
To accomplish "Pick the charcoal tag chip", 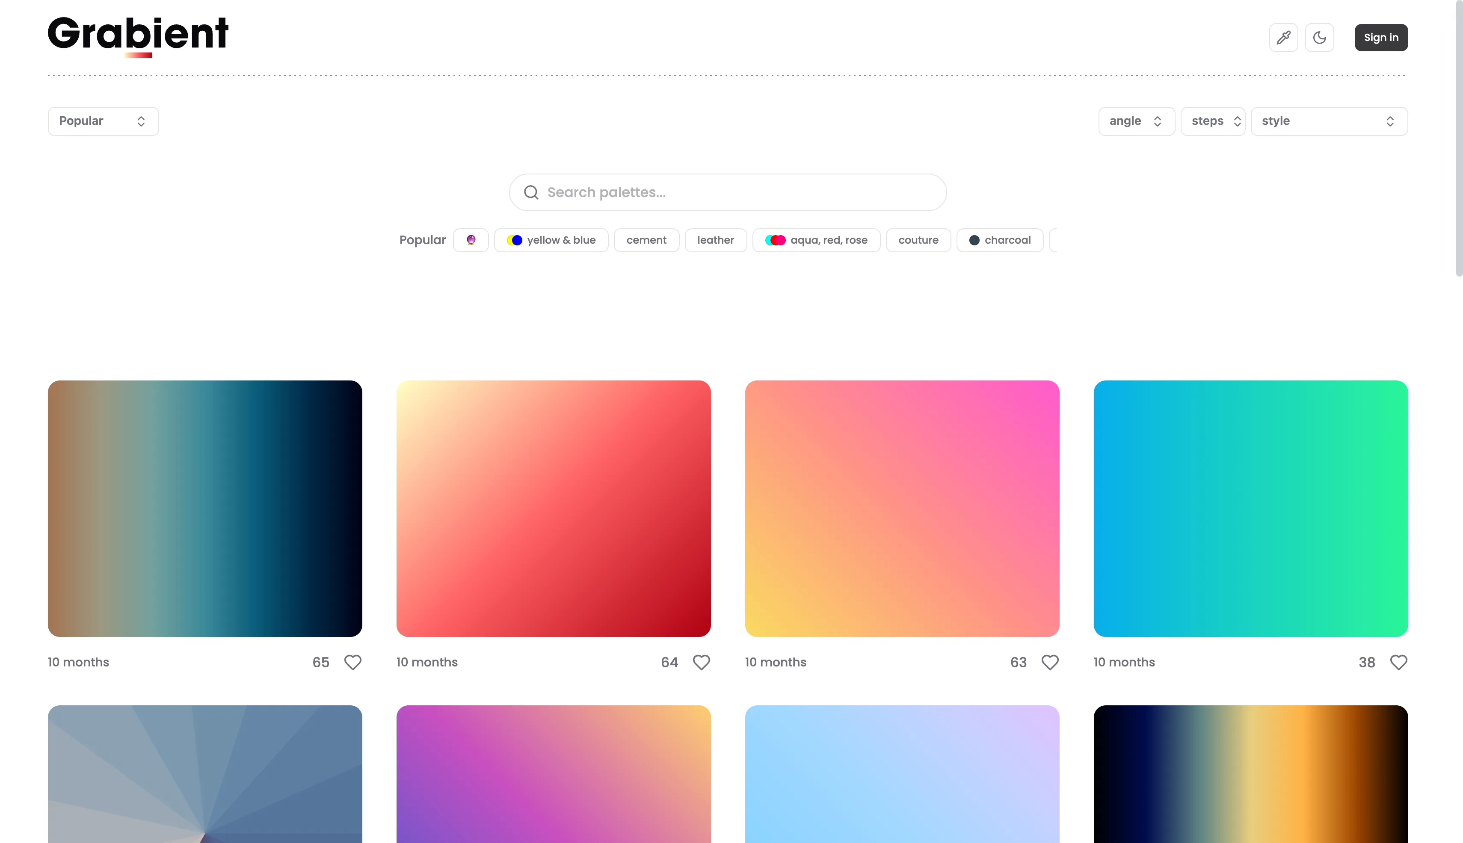I will pos(999,240).
